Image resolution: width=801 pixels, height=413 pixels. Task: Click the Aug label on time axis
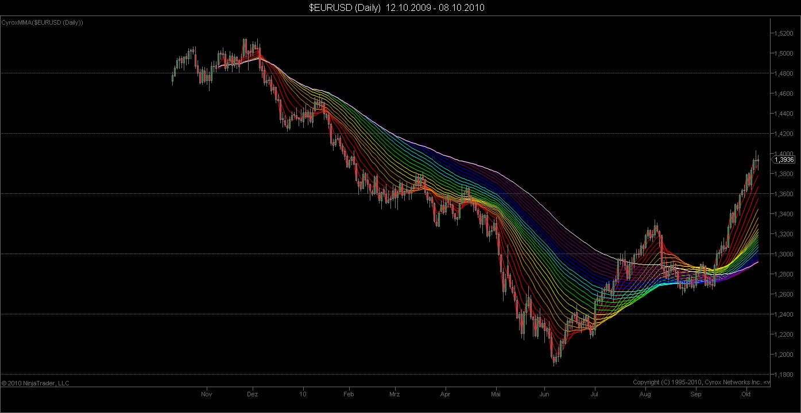(645, 395)
